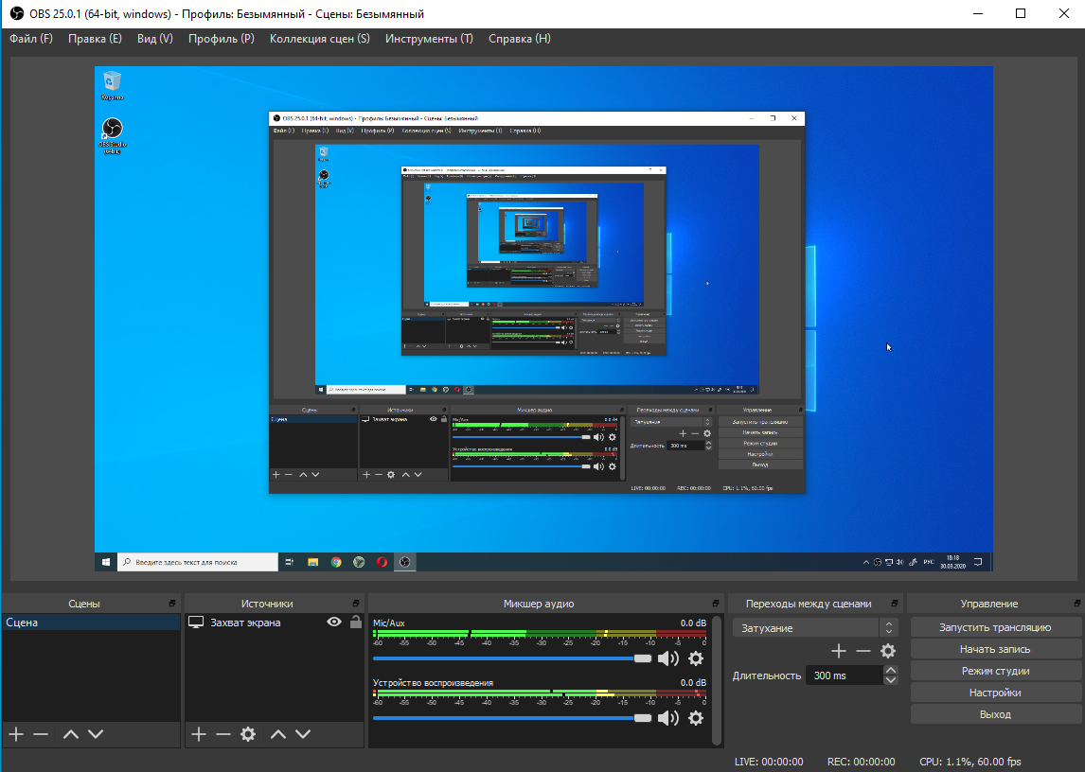Add a new scene with plus icon
The height and width of the screenshot is (772, 1085).
pyautogui.click(x=15, y=734)
